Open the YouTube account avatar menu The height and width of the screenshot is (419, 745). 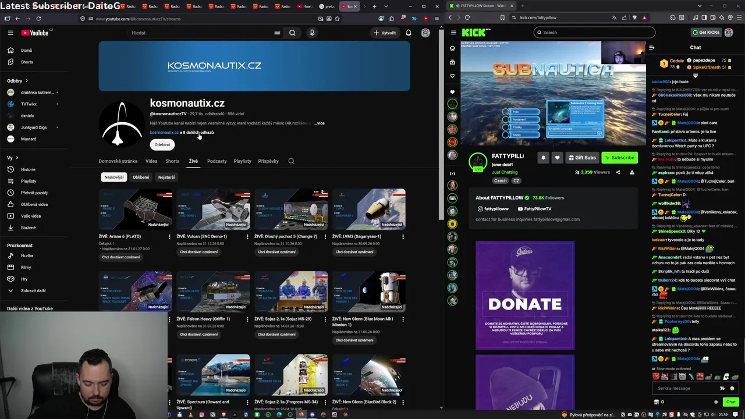pyautogui.click(x=425, y=33)
